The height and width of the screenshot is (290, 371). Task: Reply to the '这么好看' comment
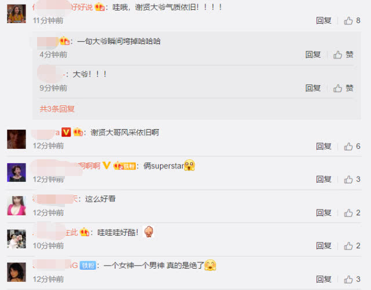tap(323, 213)
